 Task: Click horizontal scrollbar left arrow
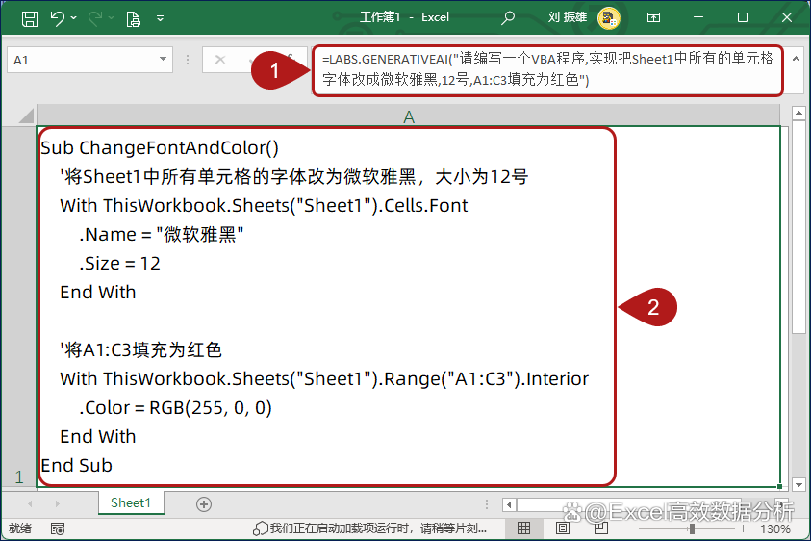click(x=510, y=504)
